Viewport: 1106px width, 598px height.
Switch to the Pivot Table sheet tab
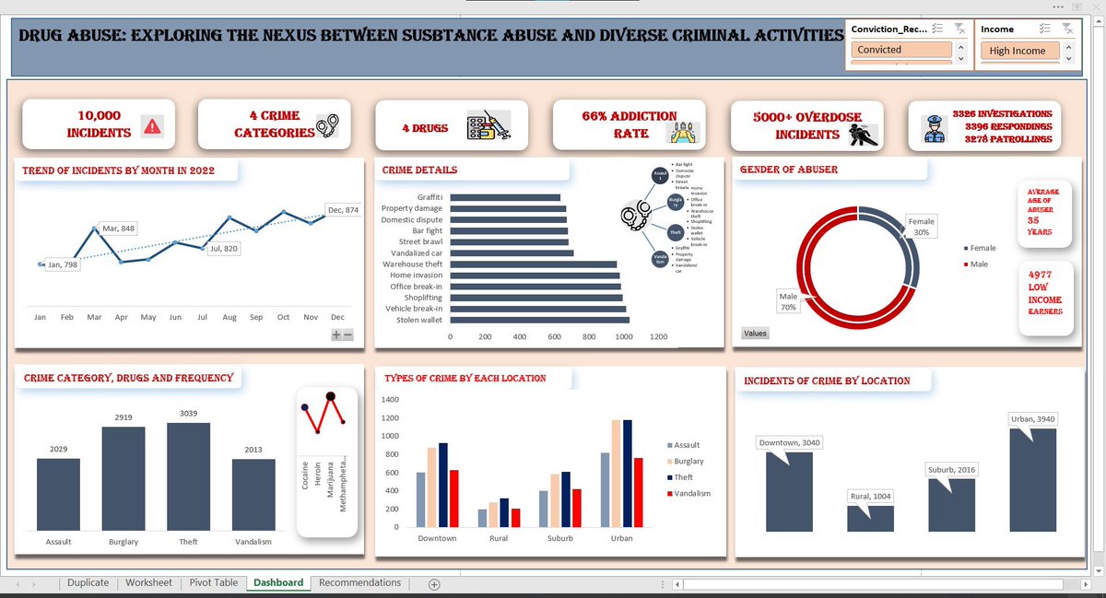(x=213, y=582)
